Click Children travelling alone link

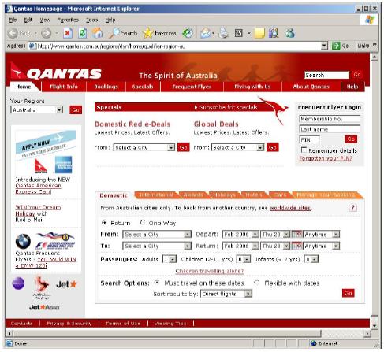(x=210, y=271)
